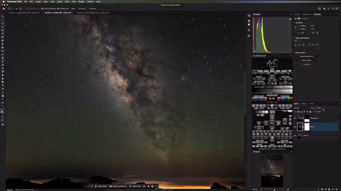Collapse the Align and Distribute section
341x191 pixels.
pos(294,38)
